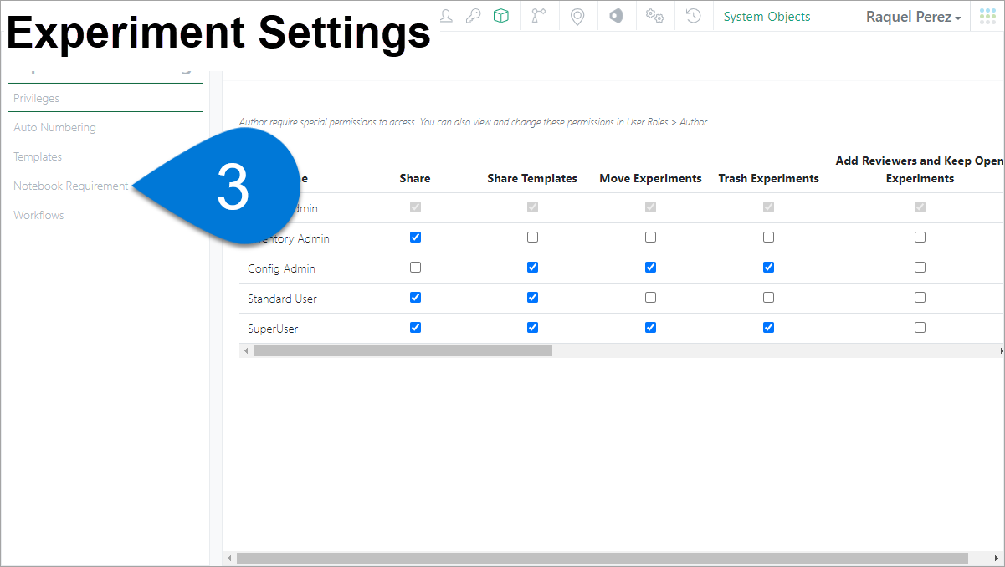Click the italic Author permissions note
The height and width of the screenshot is (567, 1005).
click(x=474, y=122)
